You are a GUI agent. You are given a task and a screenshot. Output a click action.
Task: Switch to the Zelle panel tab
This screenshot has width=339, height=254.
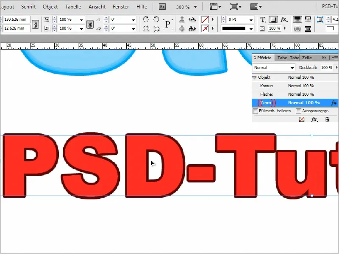point(306,58)
